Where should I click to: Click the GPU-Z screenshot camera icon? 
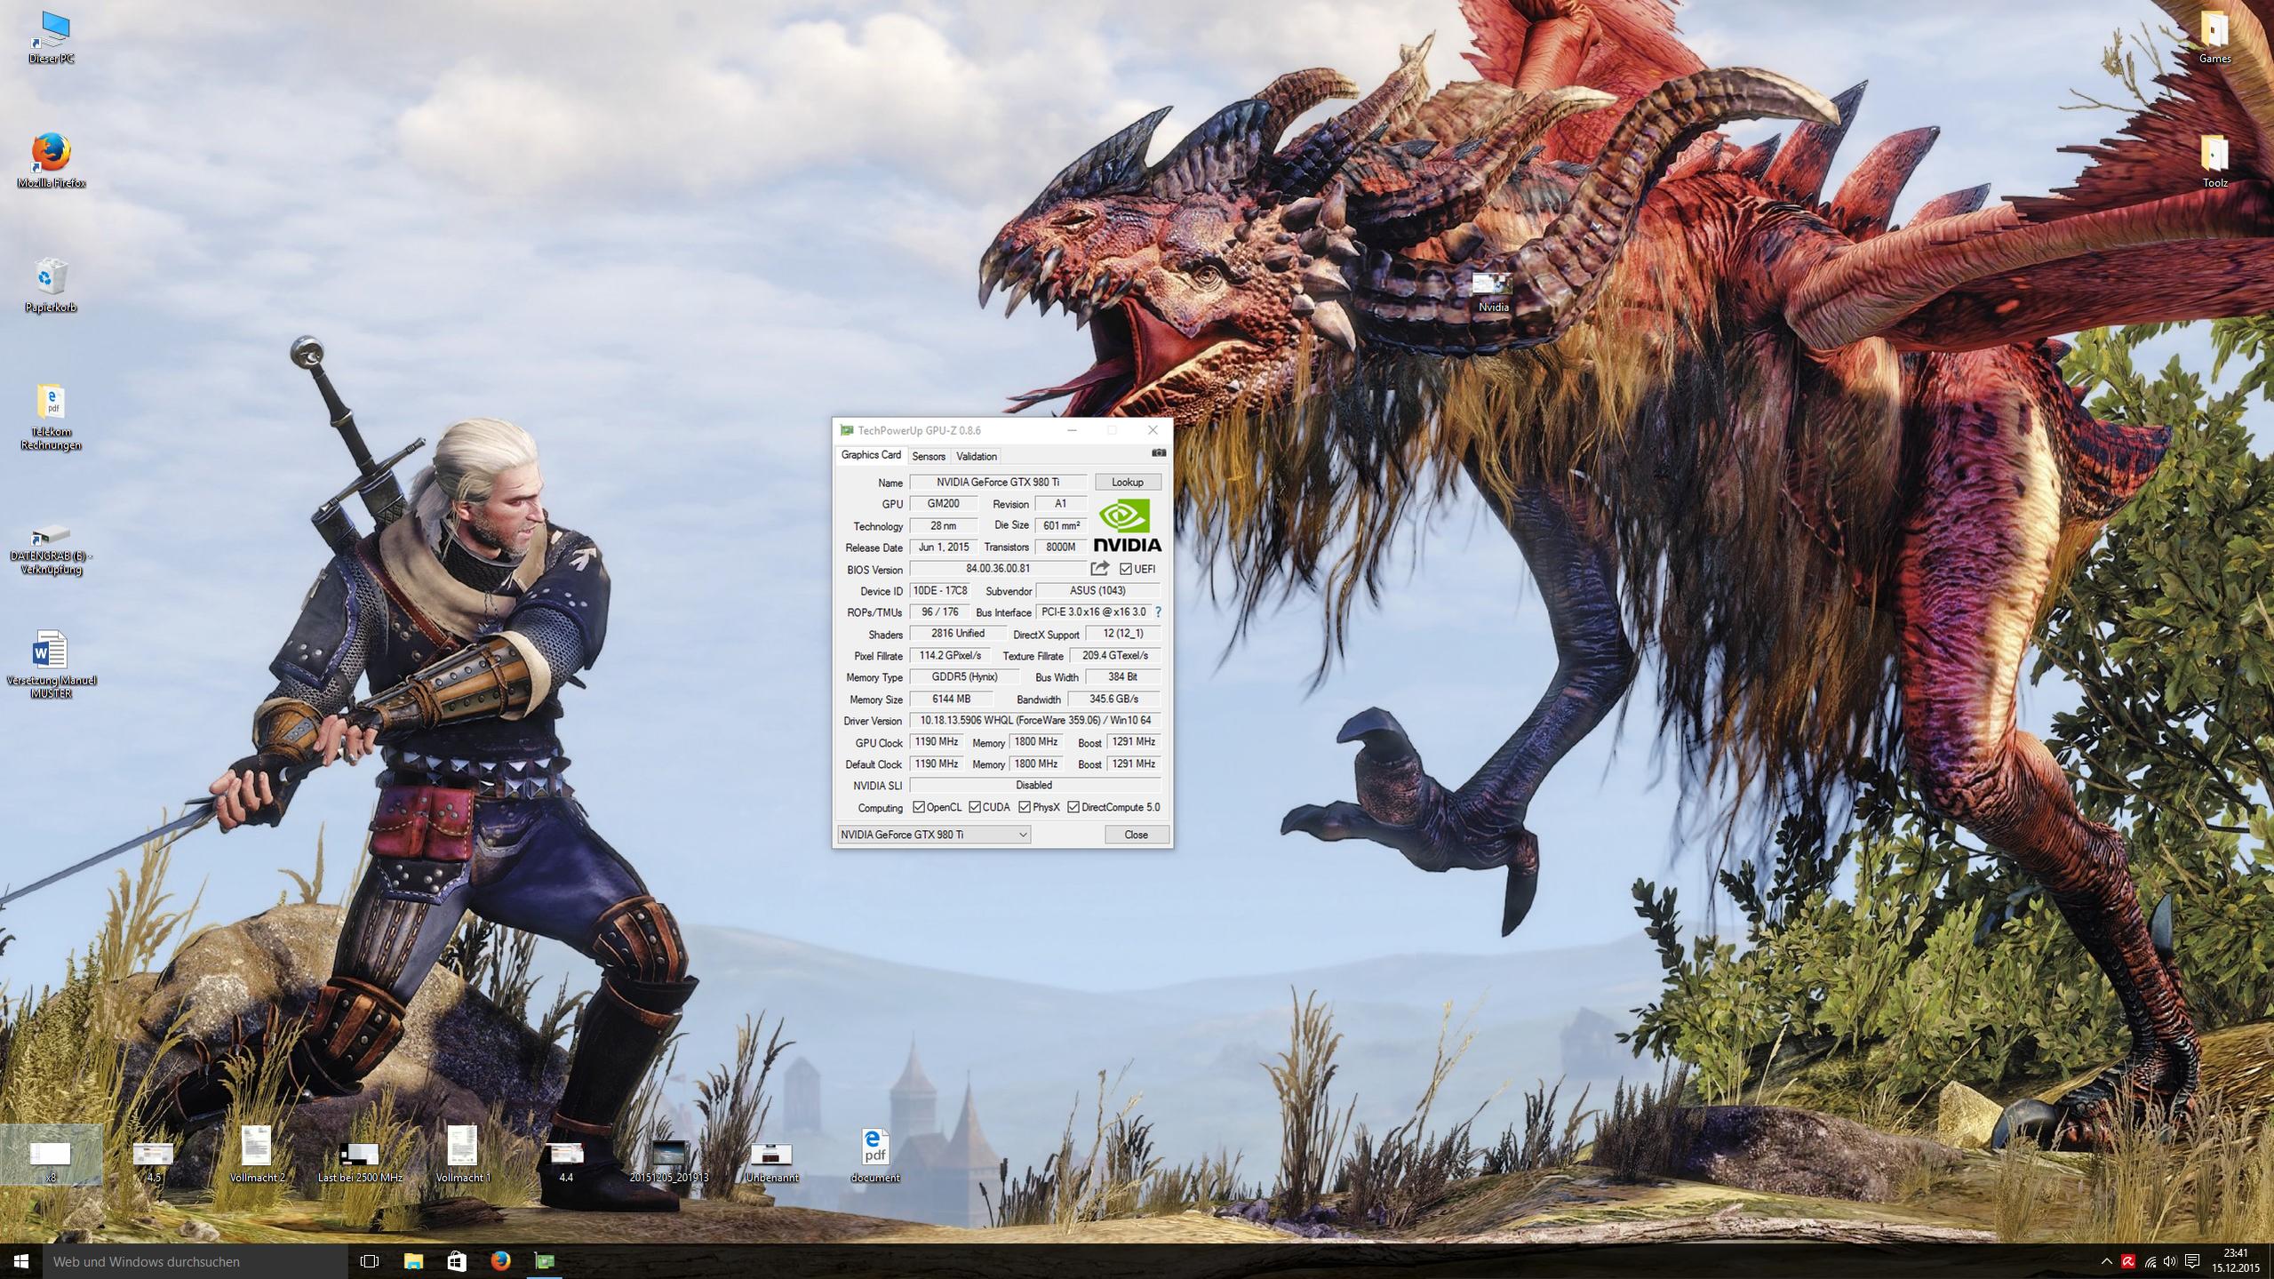click(1158, 453)
